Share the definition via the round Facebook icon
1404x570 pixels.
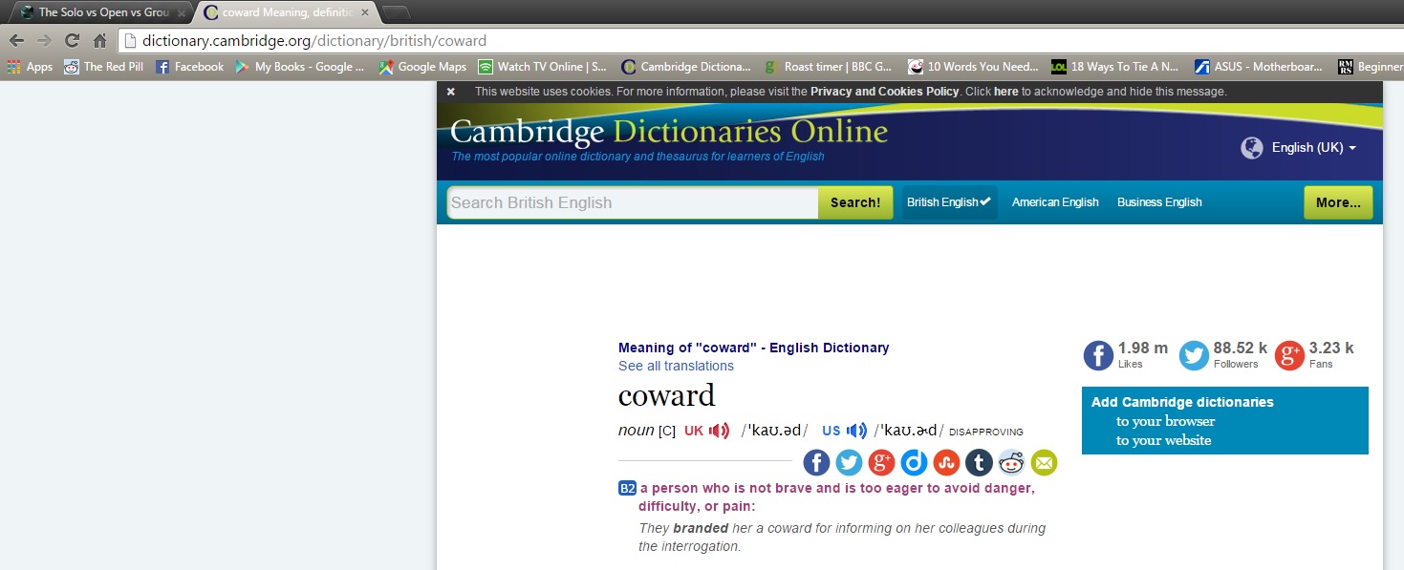pos(816,463)
